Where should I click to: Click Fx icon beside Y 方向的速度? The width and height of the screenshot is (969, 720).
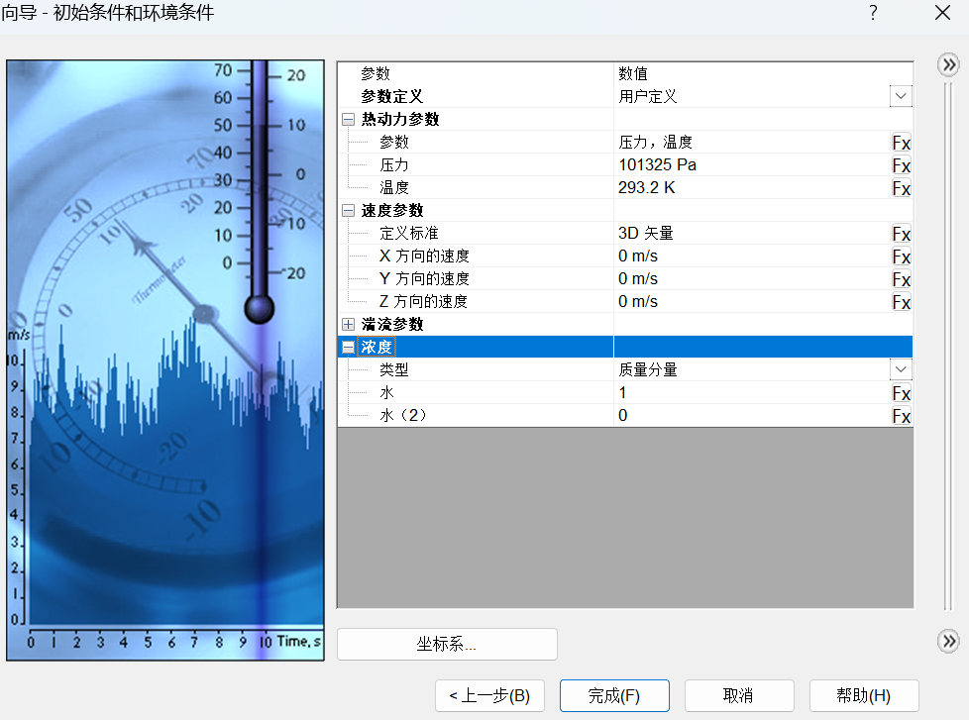[x=901, y=279]
